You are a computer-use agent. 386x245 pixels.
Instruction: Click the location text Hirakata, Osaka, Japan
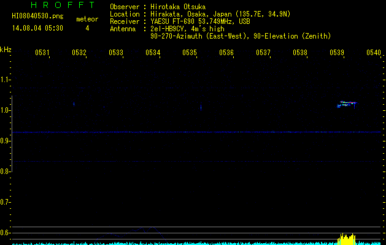pos(191,14)
